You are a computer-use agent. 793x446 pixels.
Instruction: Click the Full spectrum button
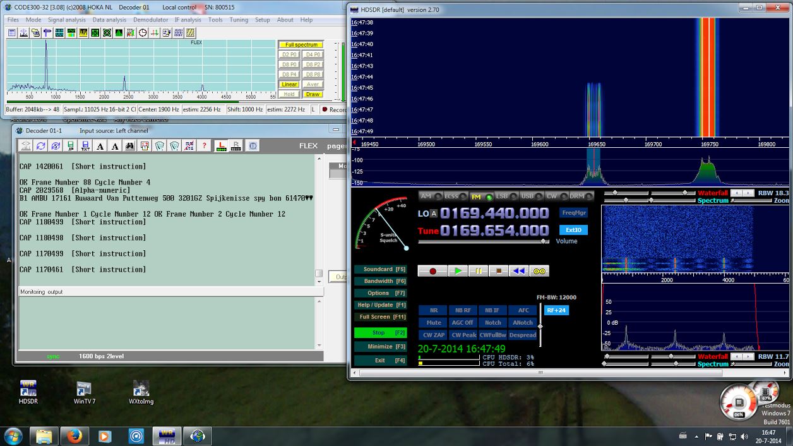click(301, 45)
